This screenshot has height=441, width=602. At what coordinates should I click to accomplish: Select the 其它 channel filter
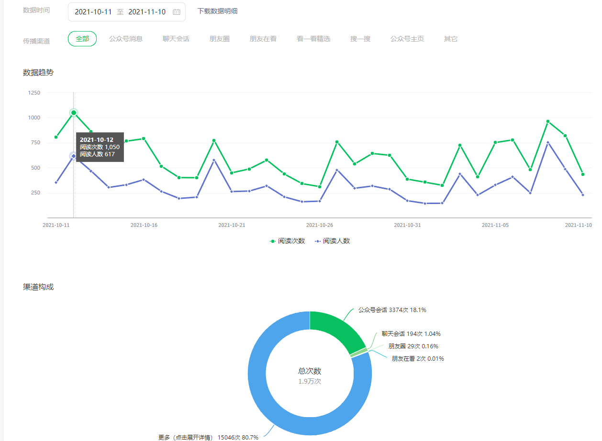[x=451, y=39]
